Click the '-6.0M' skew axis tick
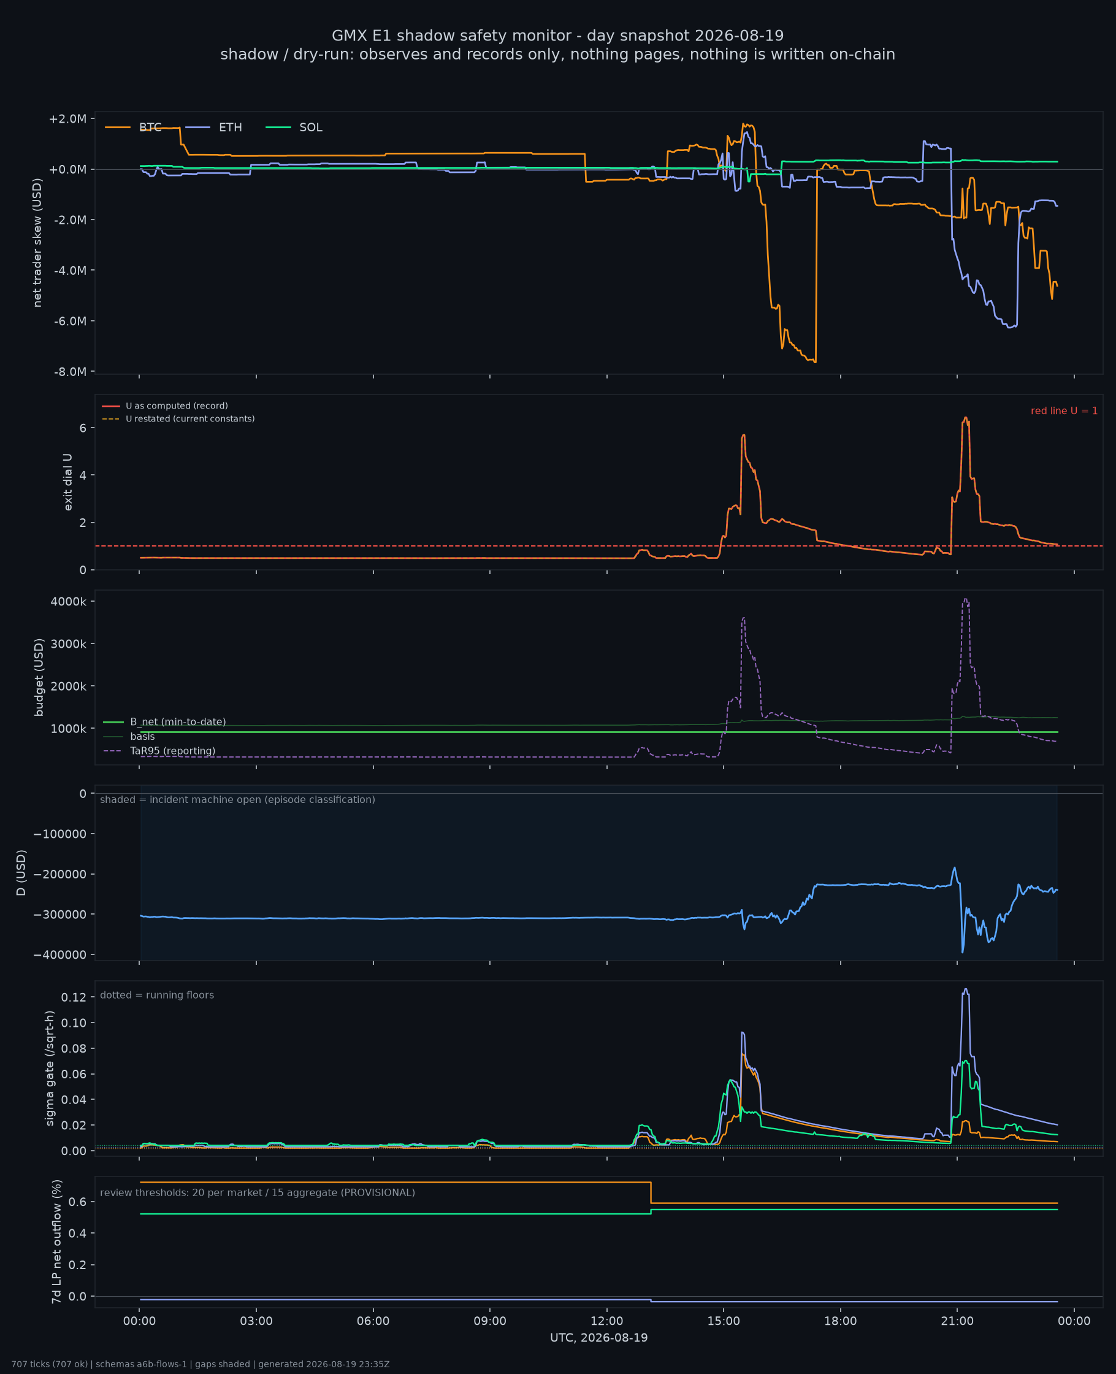The height and width of the screenshot is (1374, 1116). pyautogui.click(x=69, y=321)
